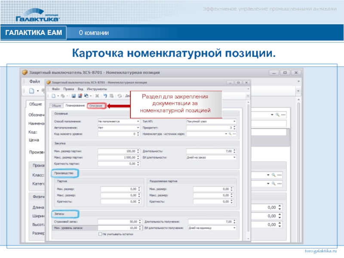Viewport: 344px width, 258px height.
Task: Open the Файл menu in back window
Action: click(x=35, y=81)
